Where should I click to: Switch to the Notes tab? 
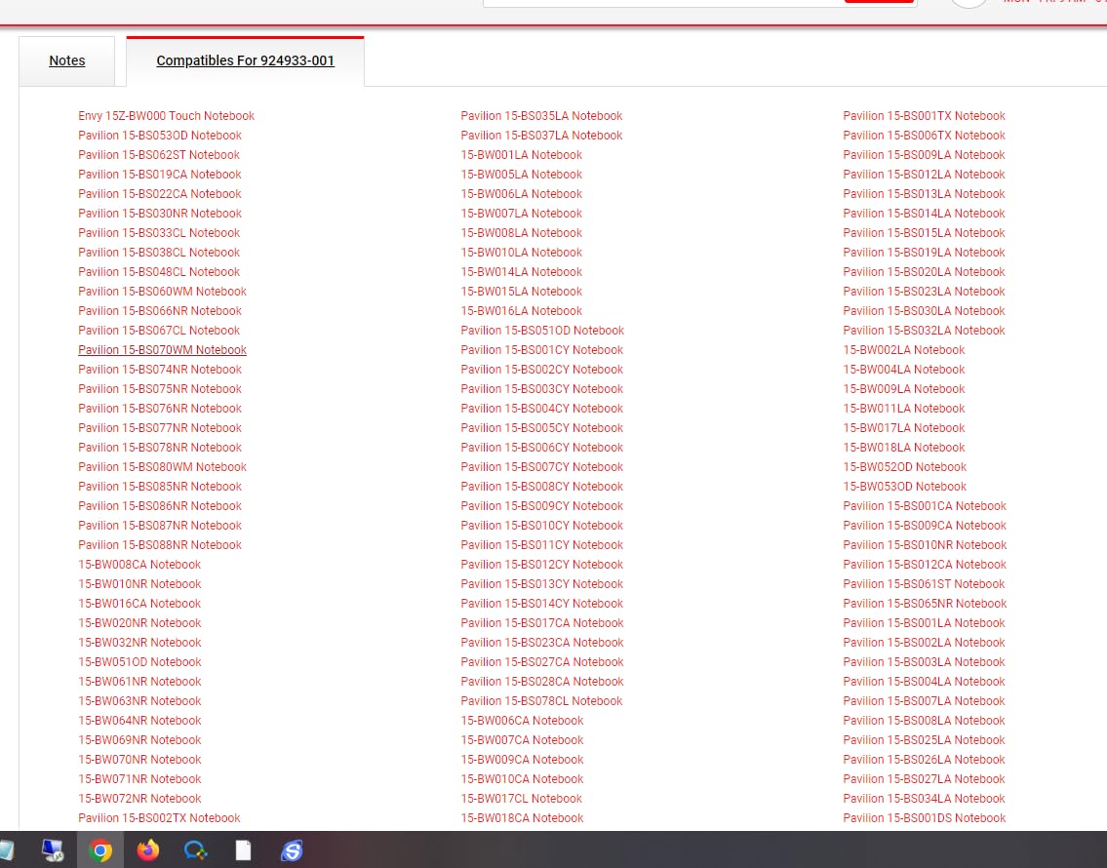click(x=67, y=60)
